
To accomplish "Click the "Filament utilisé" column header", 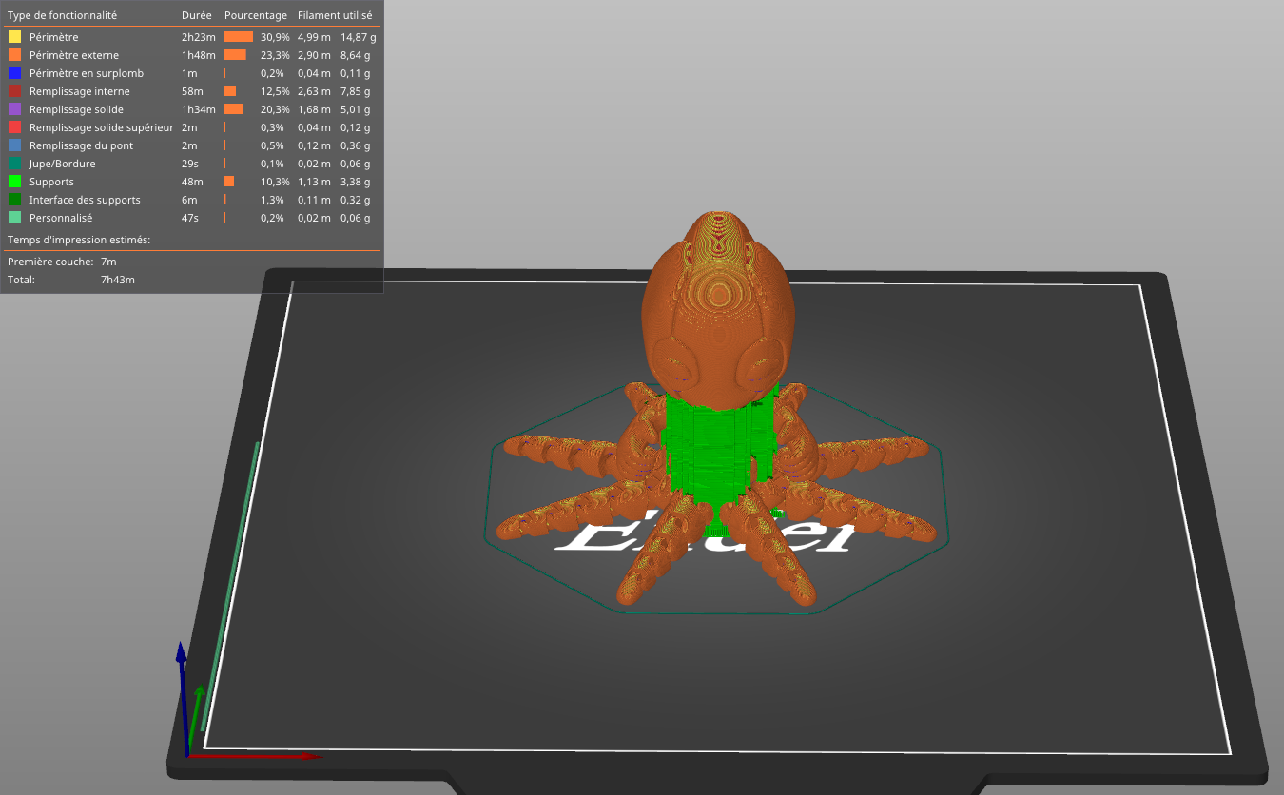I will tap(335, 15).
